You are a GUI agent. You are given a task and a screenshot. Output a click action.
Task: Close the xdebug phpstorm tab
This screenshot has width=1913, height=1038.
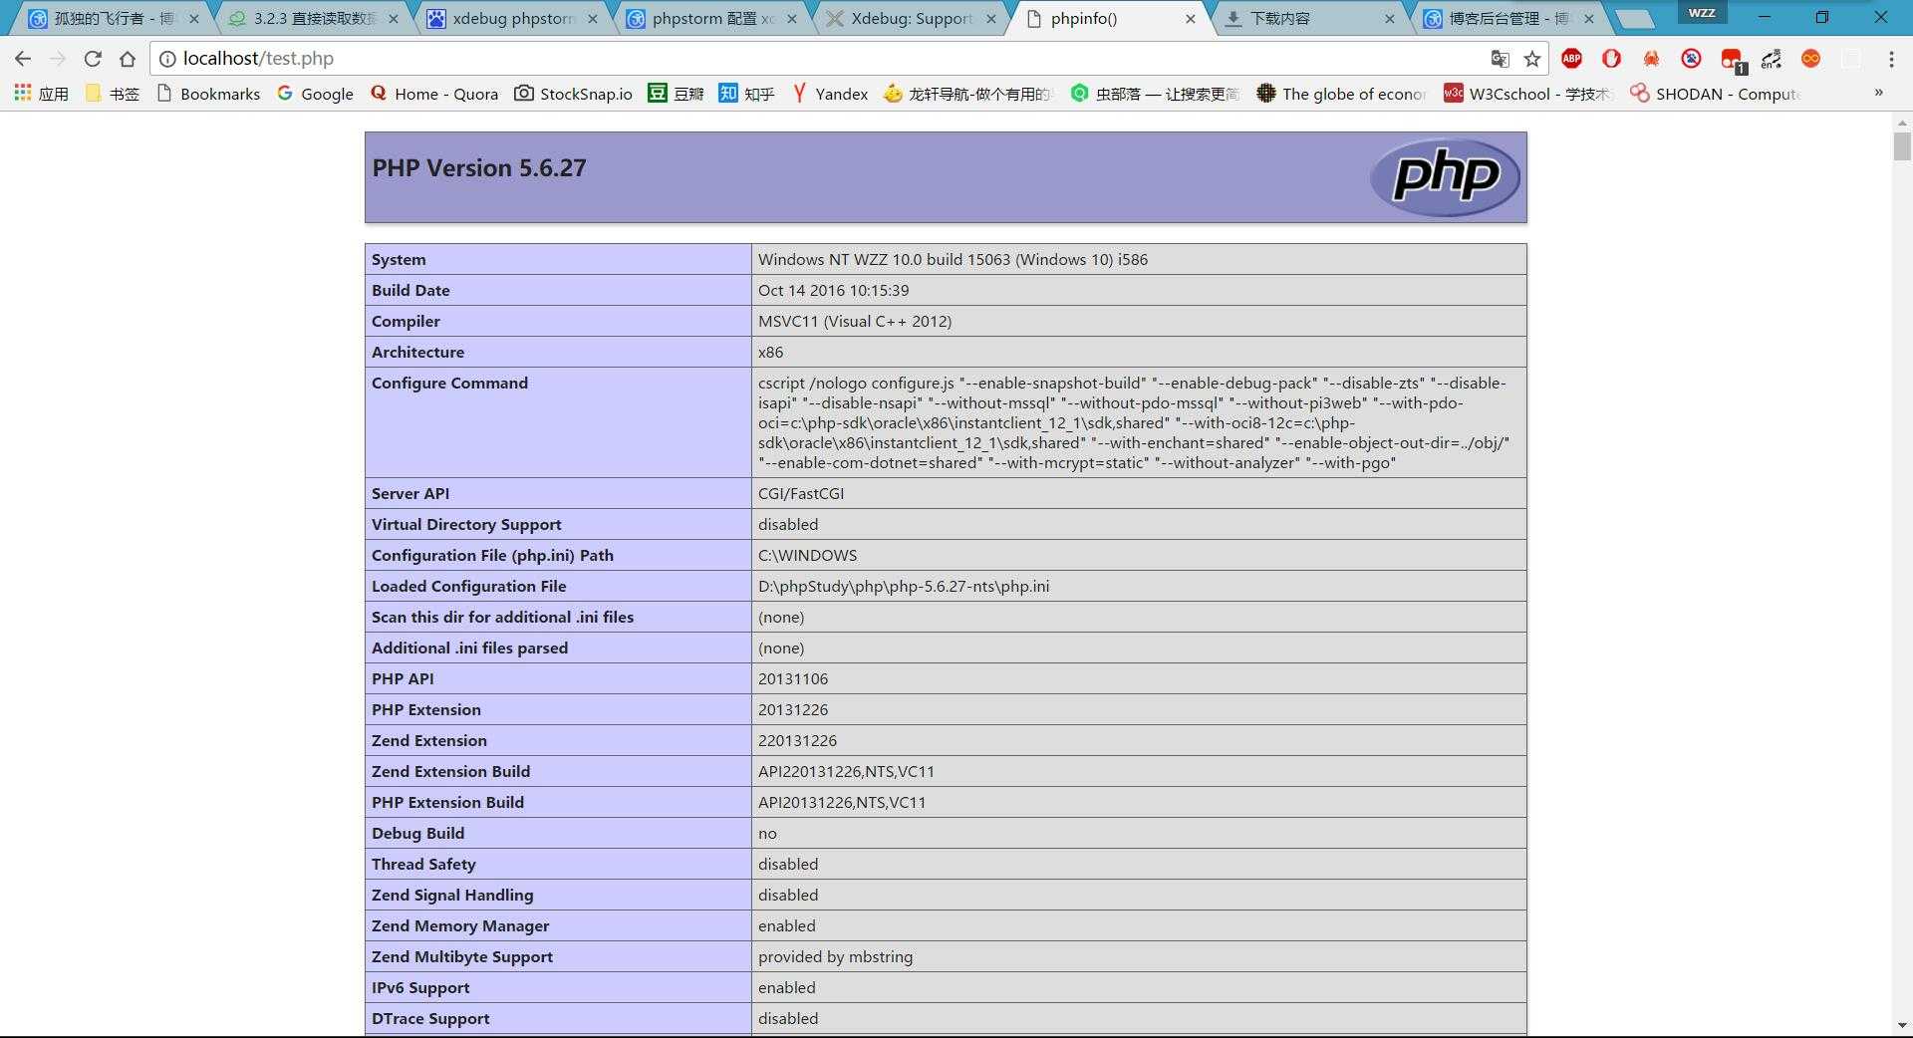593,19
